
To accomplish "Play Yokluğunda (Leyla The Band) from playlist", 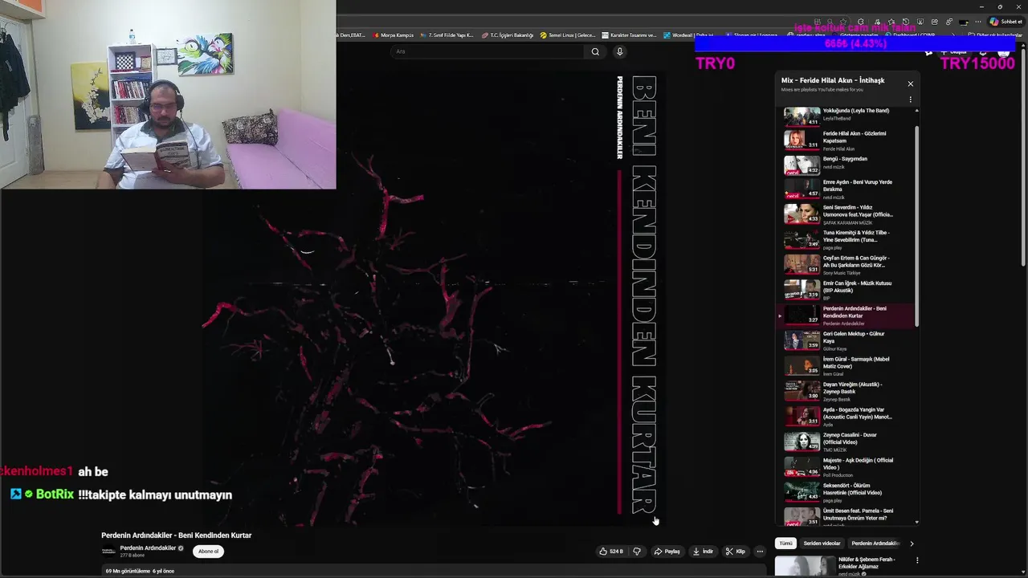I will tap(847, 115).
